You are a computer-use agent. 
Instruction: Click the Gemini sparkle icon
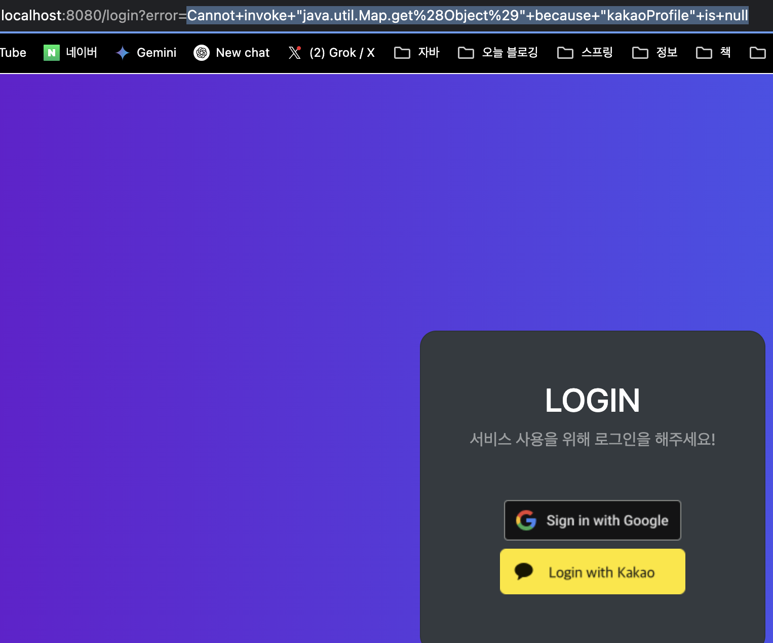pyautogui.click(x=123, y=53)
